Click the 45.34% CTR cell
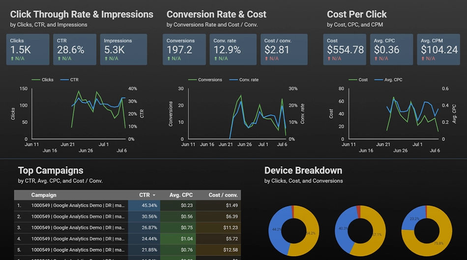This screenshot has width=467, height=260. (144, 206)
